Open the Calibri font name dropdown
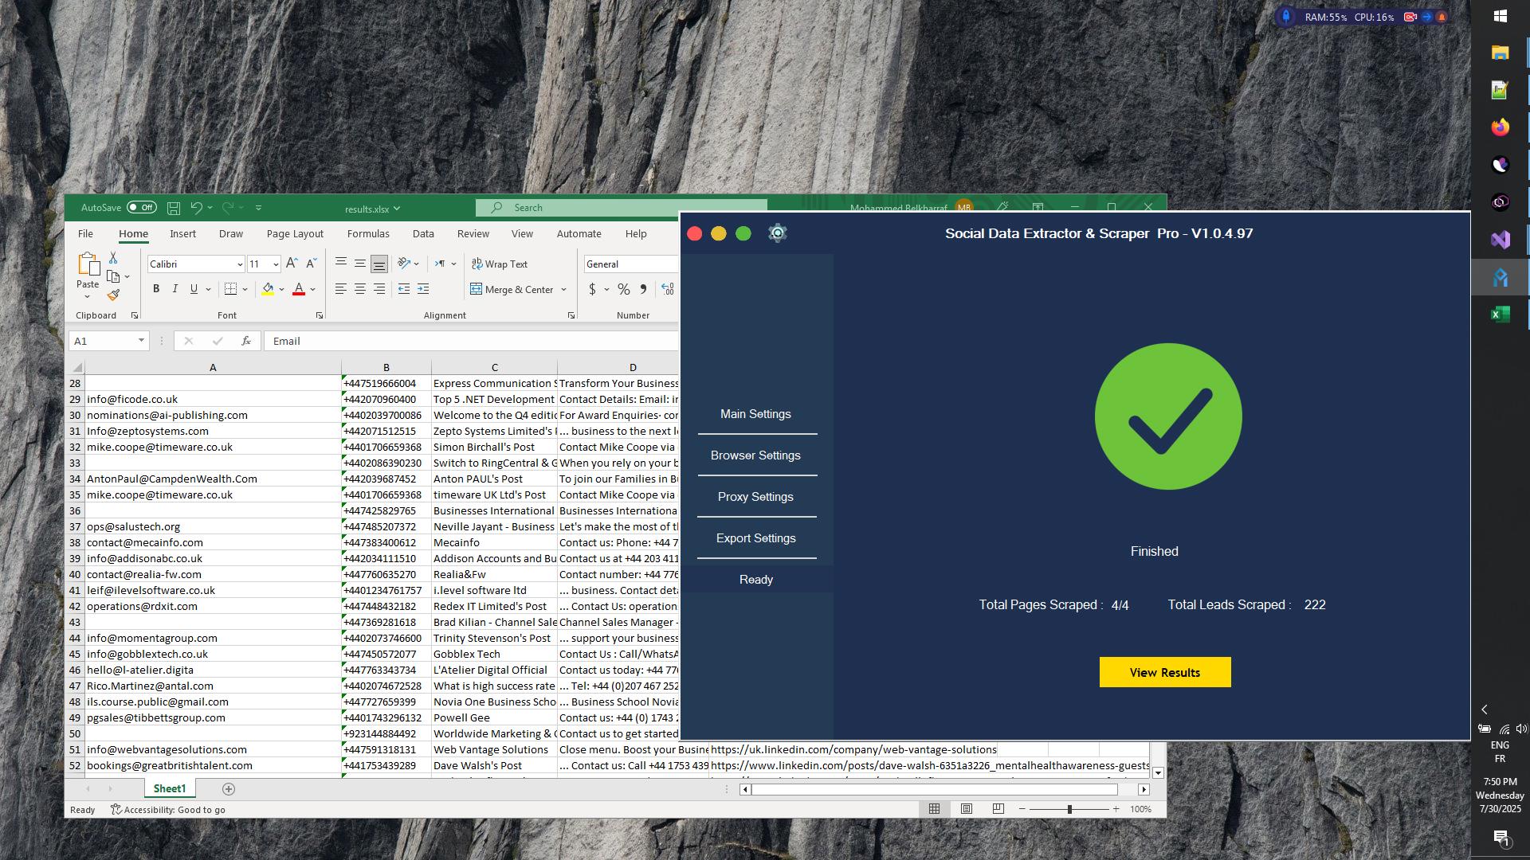The height and width of the screenshot is (860, 1530). coord(239,264)
